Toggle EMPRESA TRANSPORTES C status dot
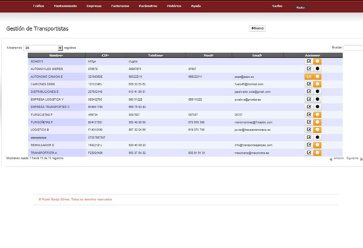The image size is (363, 248). (x=317, y=107)
